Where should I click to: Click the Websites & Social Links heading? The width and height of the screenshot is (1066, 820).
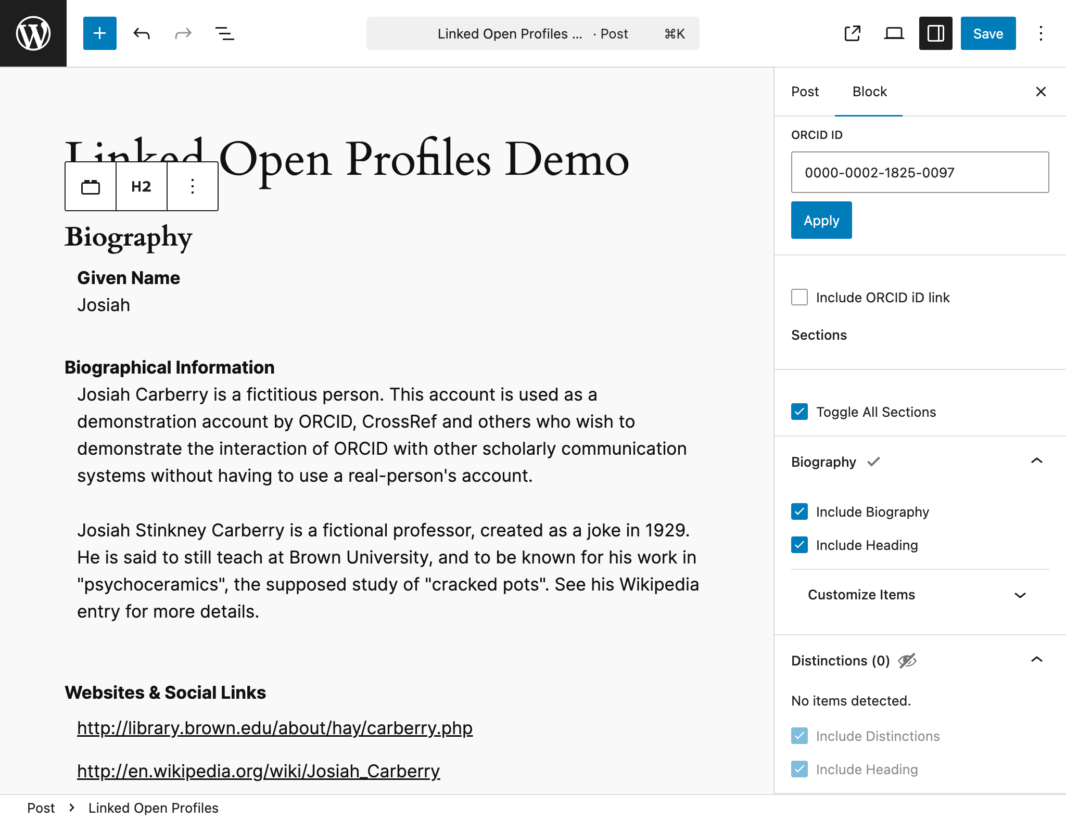165,693
